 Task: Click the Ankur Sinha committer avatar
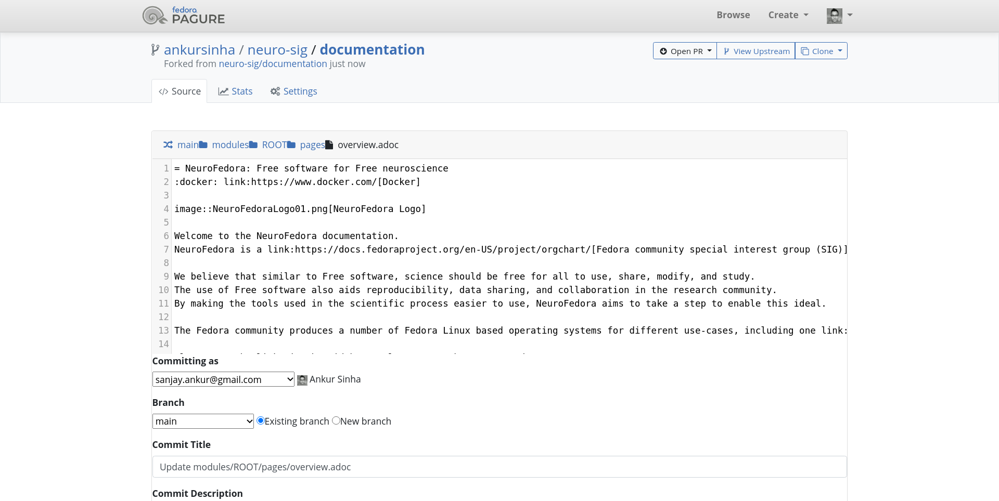click(302, 380)
